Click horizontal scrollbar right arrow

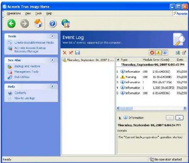pos(185,108)
